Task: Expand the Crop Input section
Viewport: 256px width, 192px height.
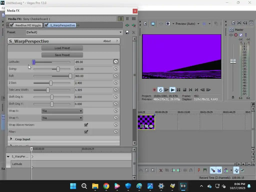Action: pyautogui.click(x=11, y=139)
